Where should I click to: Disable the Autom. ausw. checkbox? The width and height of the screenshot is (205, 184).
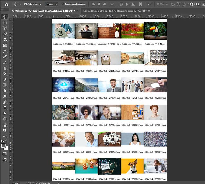tap(26, 4)
